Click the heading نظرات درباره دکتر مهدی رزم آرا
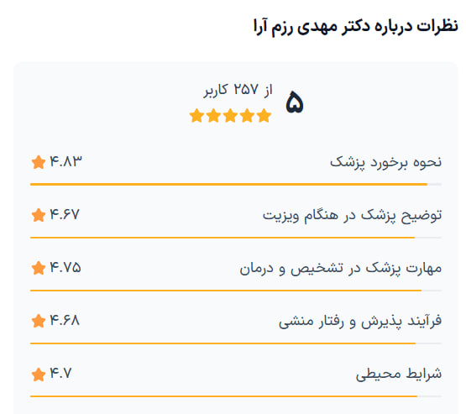 tap(356, 26)
